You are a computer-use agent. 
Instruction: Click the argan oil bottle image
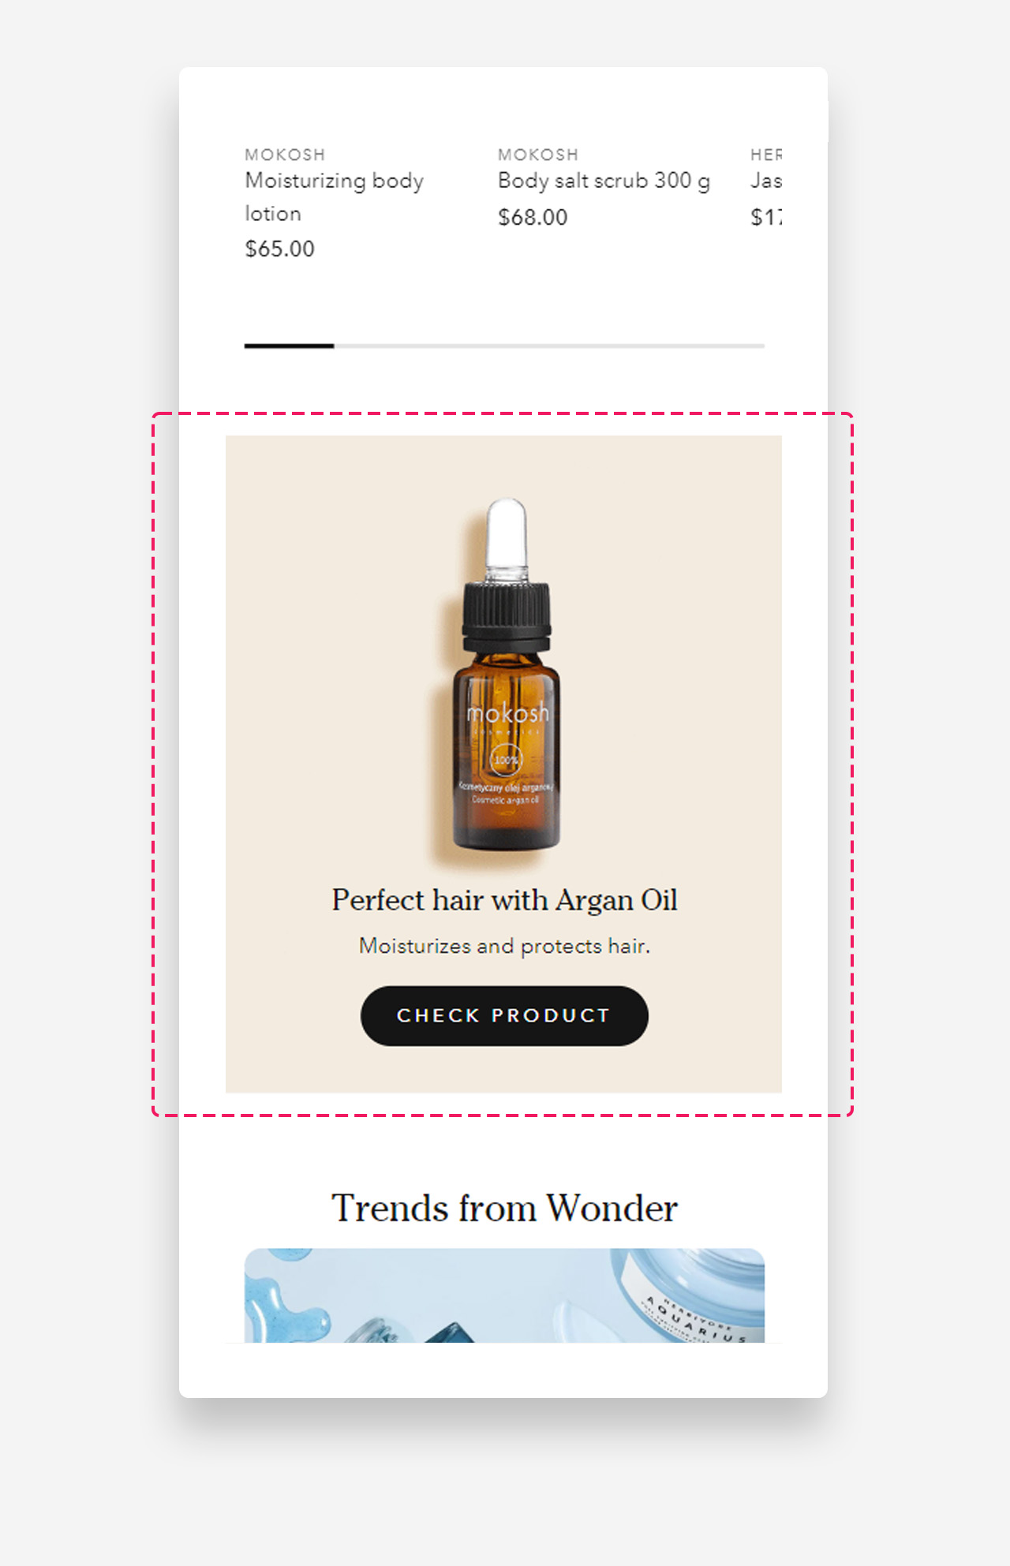(505, 675)
